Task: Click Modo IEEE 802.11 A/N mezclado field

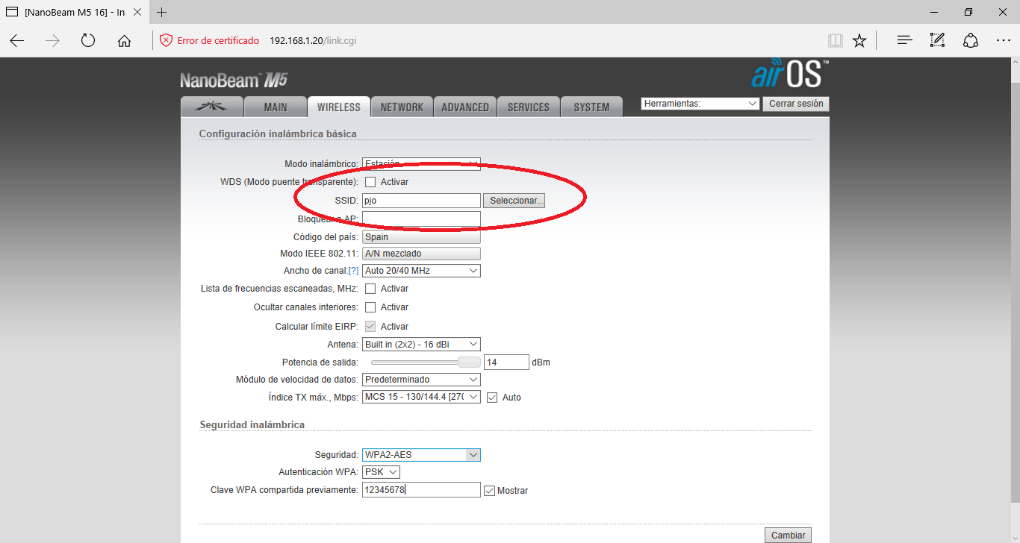Action: 421,254
